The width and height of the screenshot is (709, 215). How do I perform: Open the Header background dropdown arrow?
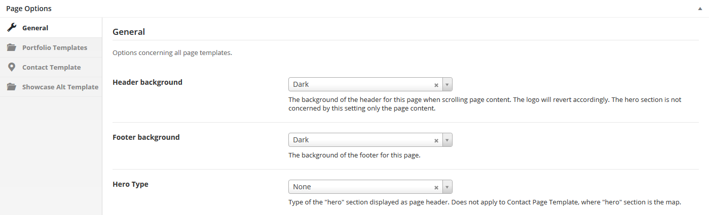[x=447, y=84]
